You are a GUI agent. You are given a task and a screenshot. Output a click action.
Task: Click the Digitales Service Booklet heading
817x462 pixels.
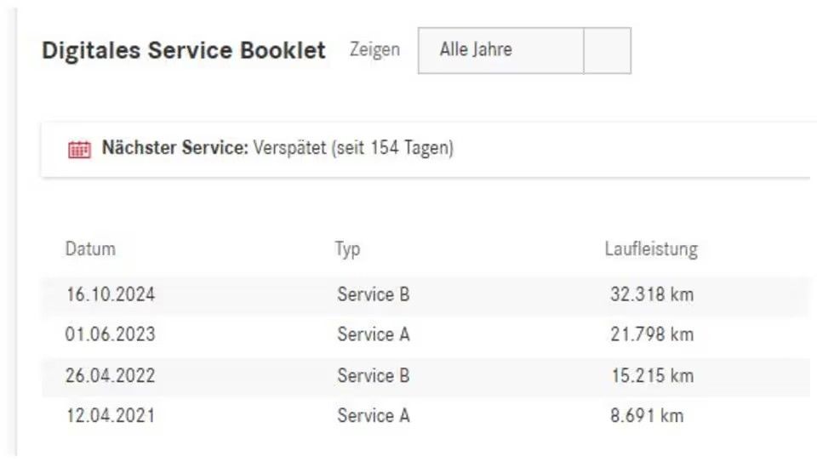(184, 50)
